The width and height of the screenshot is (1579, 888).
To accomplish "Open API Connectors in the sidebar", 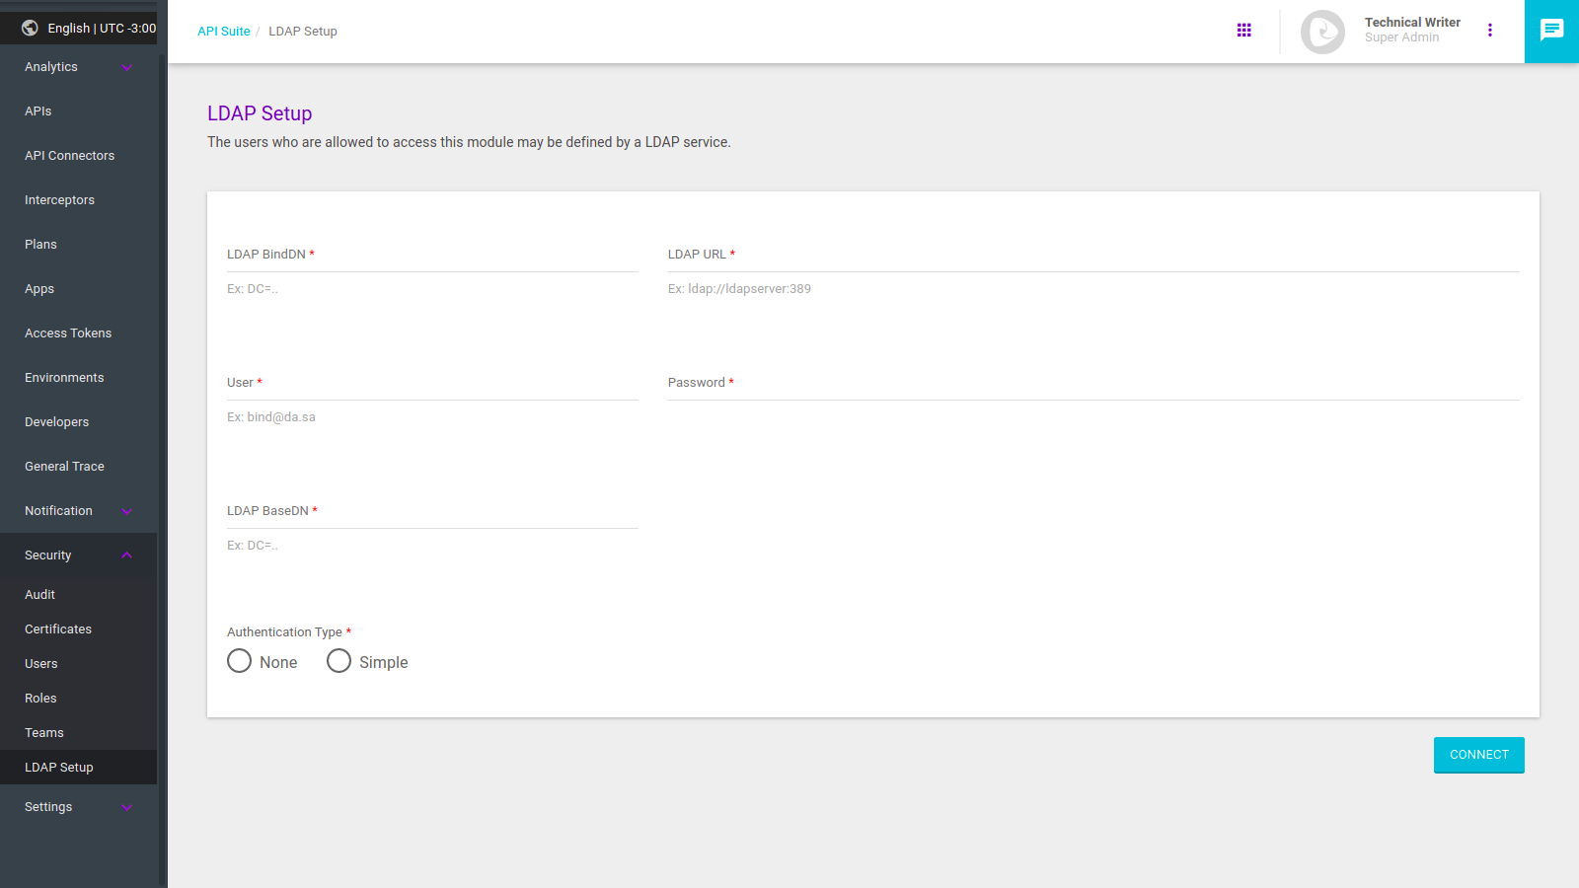I will (69, 156).
